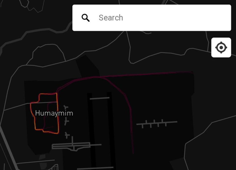Select the Humaymim place label
236x170 pixels.
[54, 113]
